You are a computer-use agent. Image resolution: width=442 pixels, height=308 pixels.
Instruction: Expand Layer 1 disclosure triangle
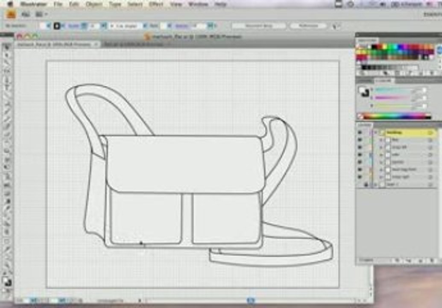click(375, 184)
